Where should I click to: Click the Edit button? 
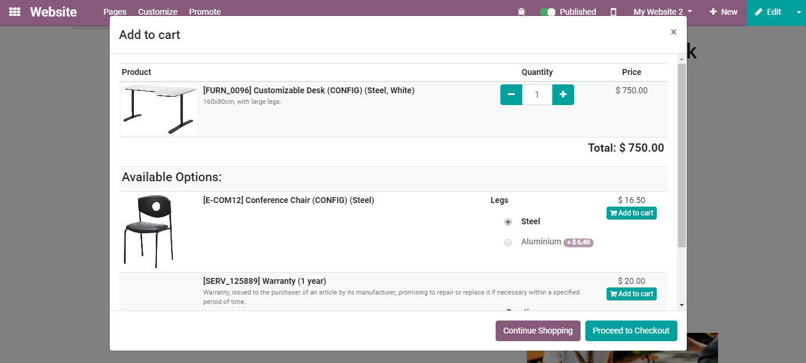(768, 12)
